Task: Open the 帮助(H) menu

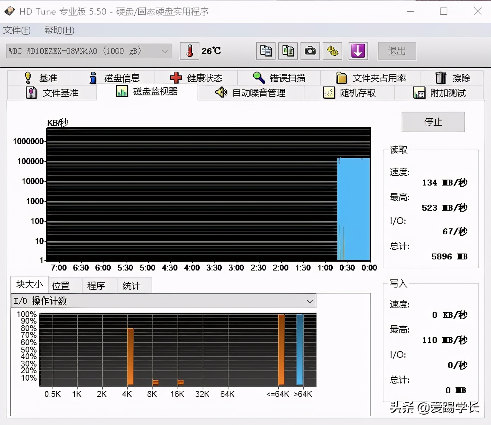Action: click(x=58, y=30)
